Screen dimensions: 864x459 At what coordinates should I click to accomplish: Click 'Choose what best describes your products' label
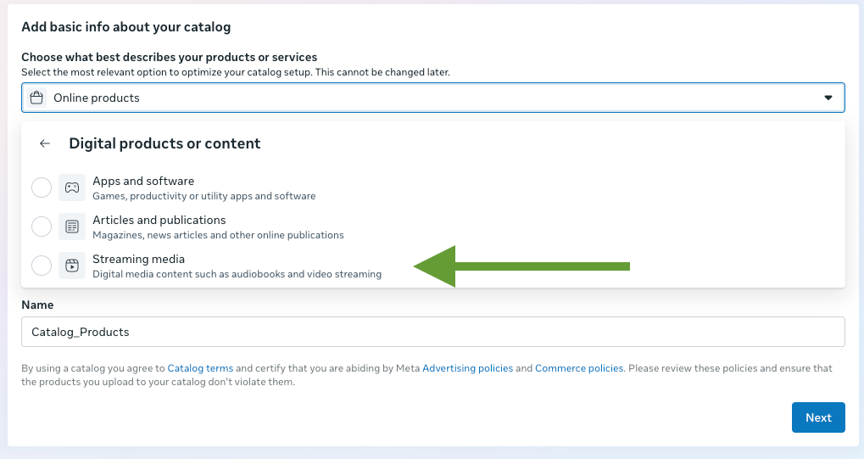tap(170, 58)
